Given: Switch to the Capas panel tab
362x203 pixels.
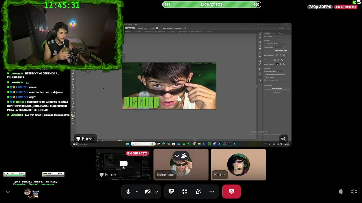Looking at the screenshot, I should pyautogui.click(x=274, y=33).
